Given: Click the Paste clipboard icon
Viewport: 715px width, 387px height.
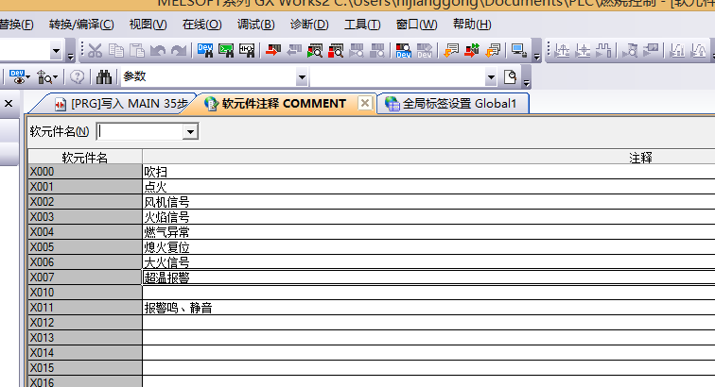Looking at the screenshot, I should coord(137,50).
